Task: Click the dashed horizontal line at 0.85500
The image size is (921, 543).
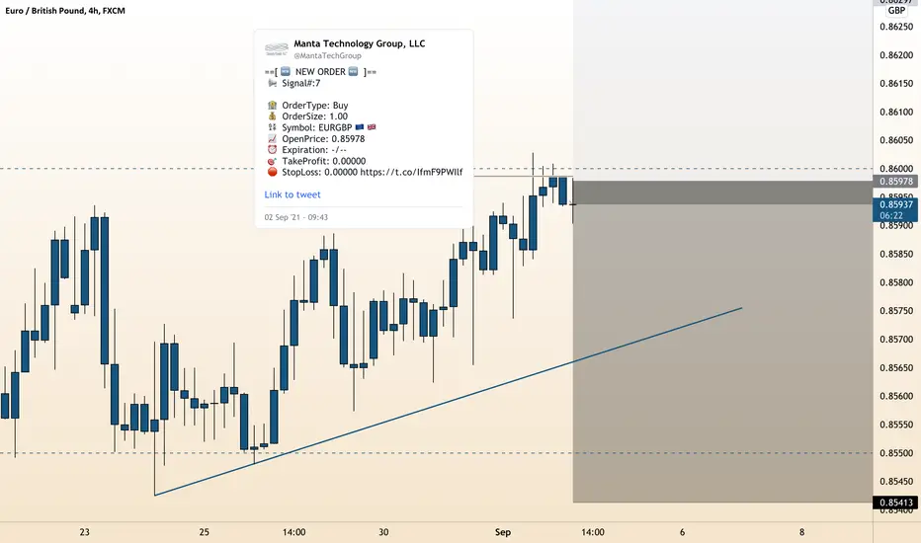Action: [x=437, y=452]
